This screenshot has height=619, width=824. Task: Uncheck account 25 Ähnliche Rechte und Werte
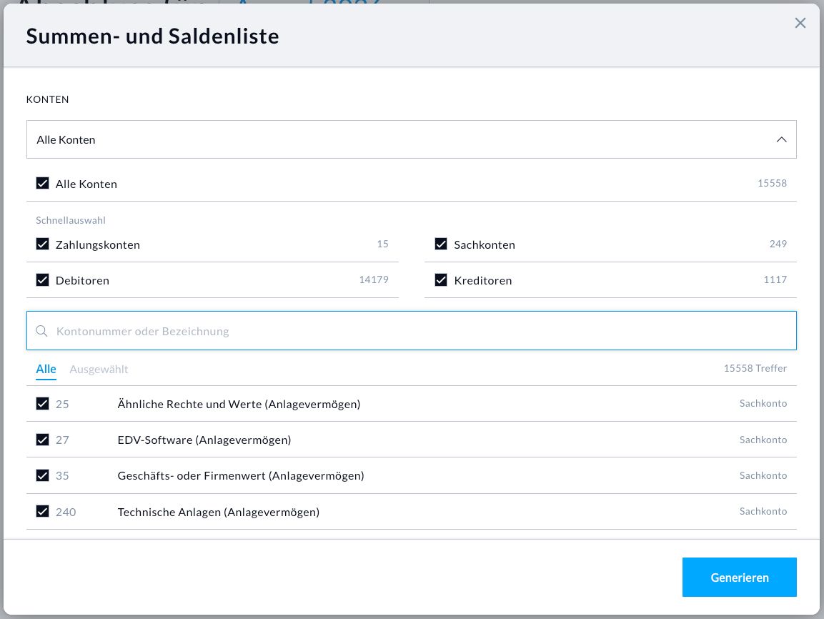(43, 404)
